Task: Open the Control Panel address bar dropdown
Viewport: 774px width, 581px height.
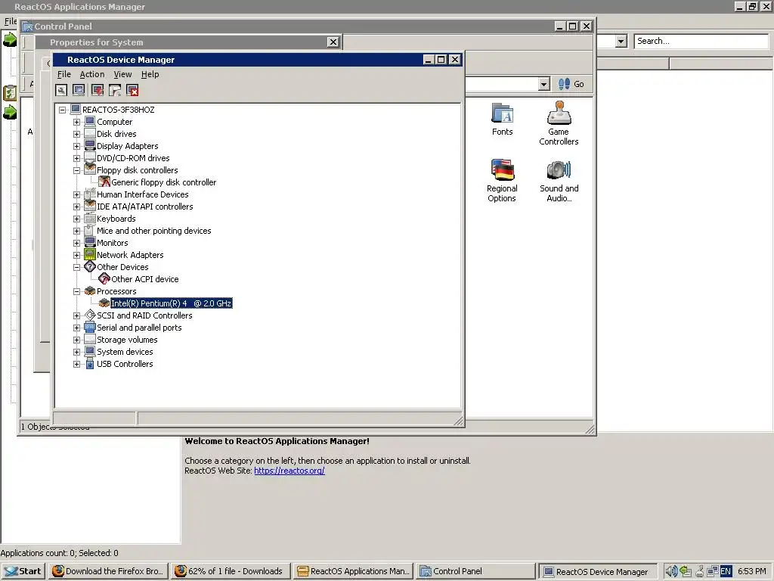Action: [544, 84]
